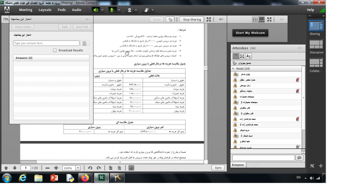Click the Stop Sharing button
The height and width of the screenshot is (186, 347).
[192, 19]
